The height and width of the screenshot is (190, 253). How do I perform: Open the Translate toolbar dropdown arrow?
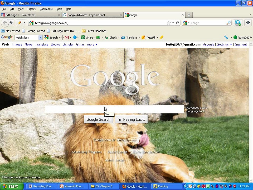point(139,37)
